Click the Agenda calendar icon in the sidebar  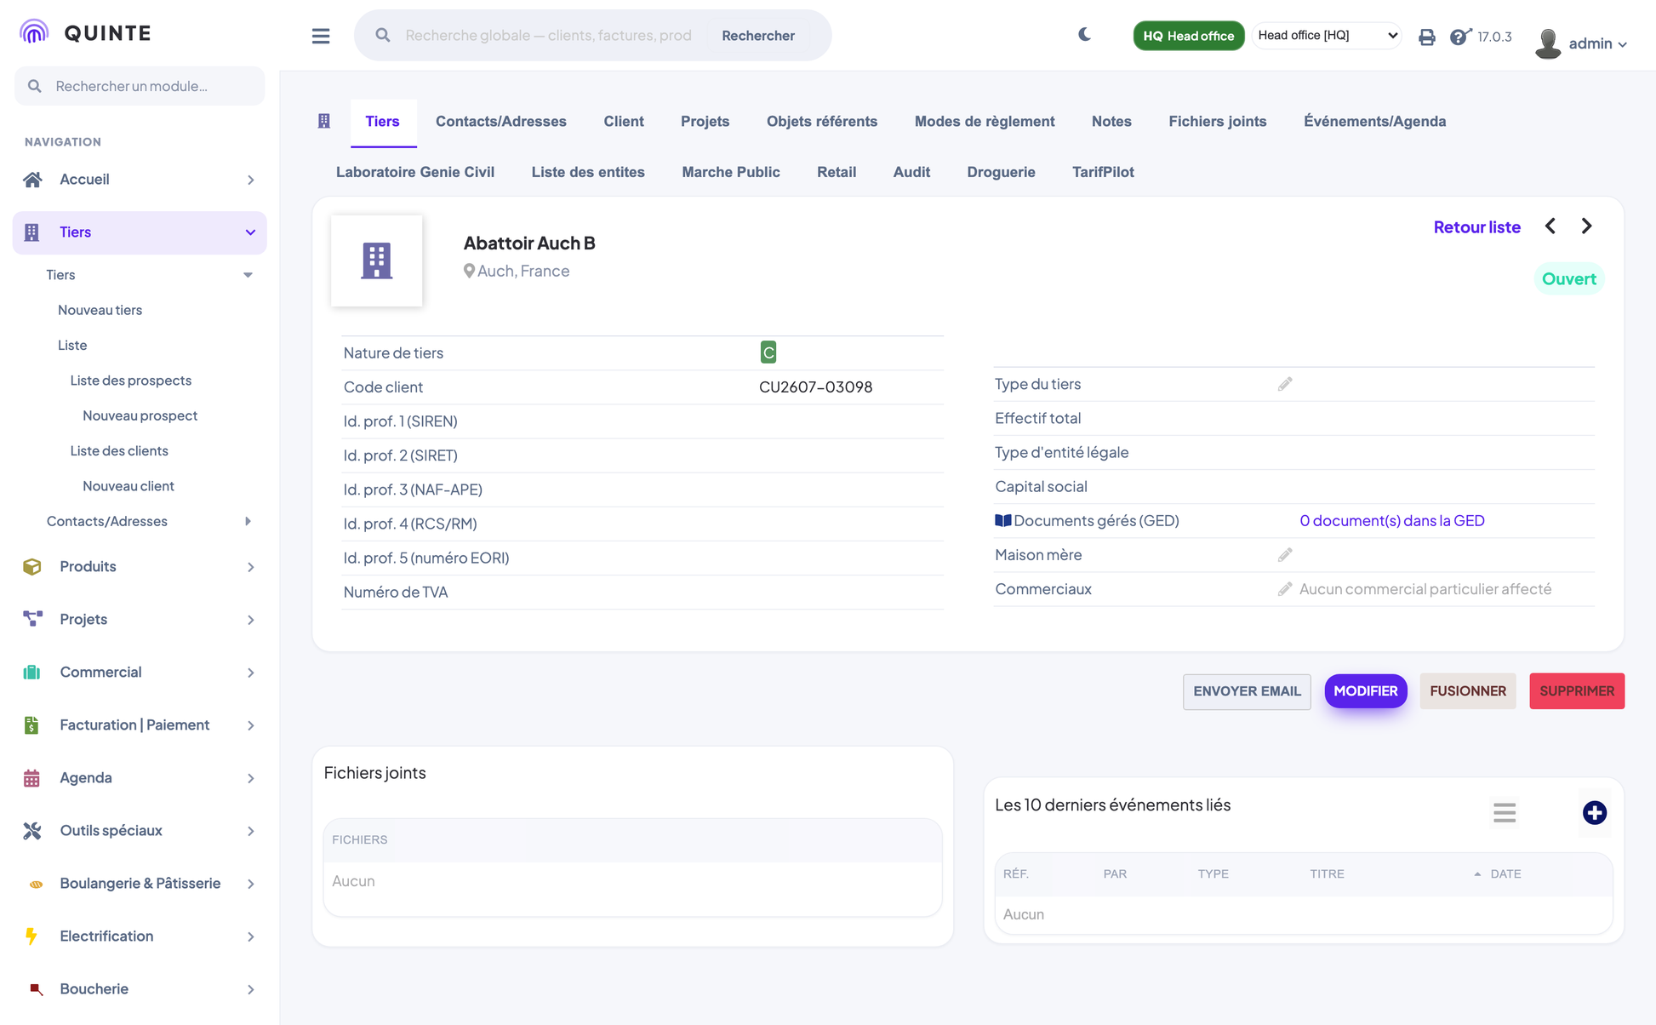[32, 778]
